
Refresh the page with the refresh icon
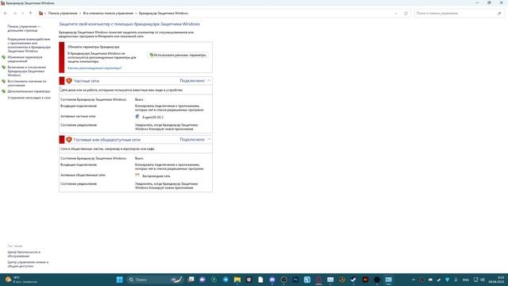click(x=406, y=14)
